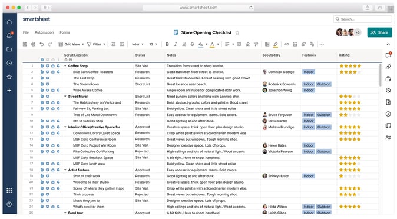Open the apps launcher grid icon
Viewport: 397px width, 219px height.
[x=9, y=190]
